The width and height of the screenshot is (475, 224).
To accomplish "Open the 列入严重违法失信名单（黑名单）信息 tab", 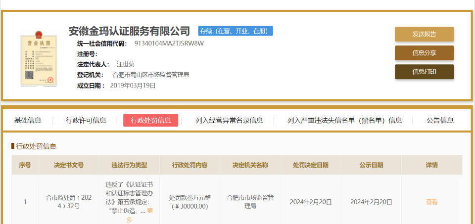I will (344, 120).
